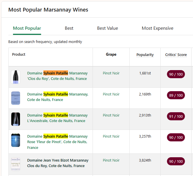The image size is (193, 176).
Task: Click L'Ancestrale wine bottle thumbnail
Action: [x=16, y=119]
